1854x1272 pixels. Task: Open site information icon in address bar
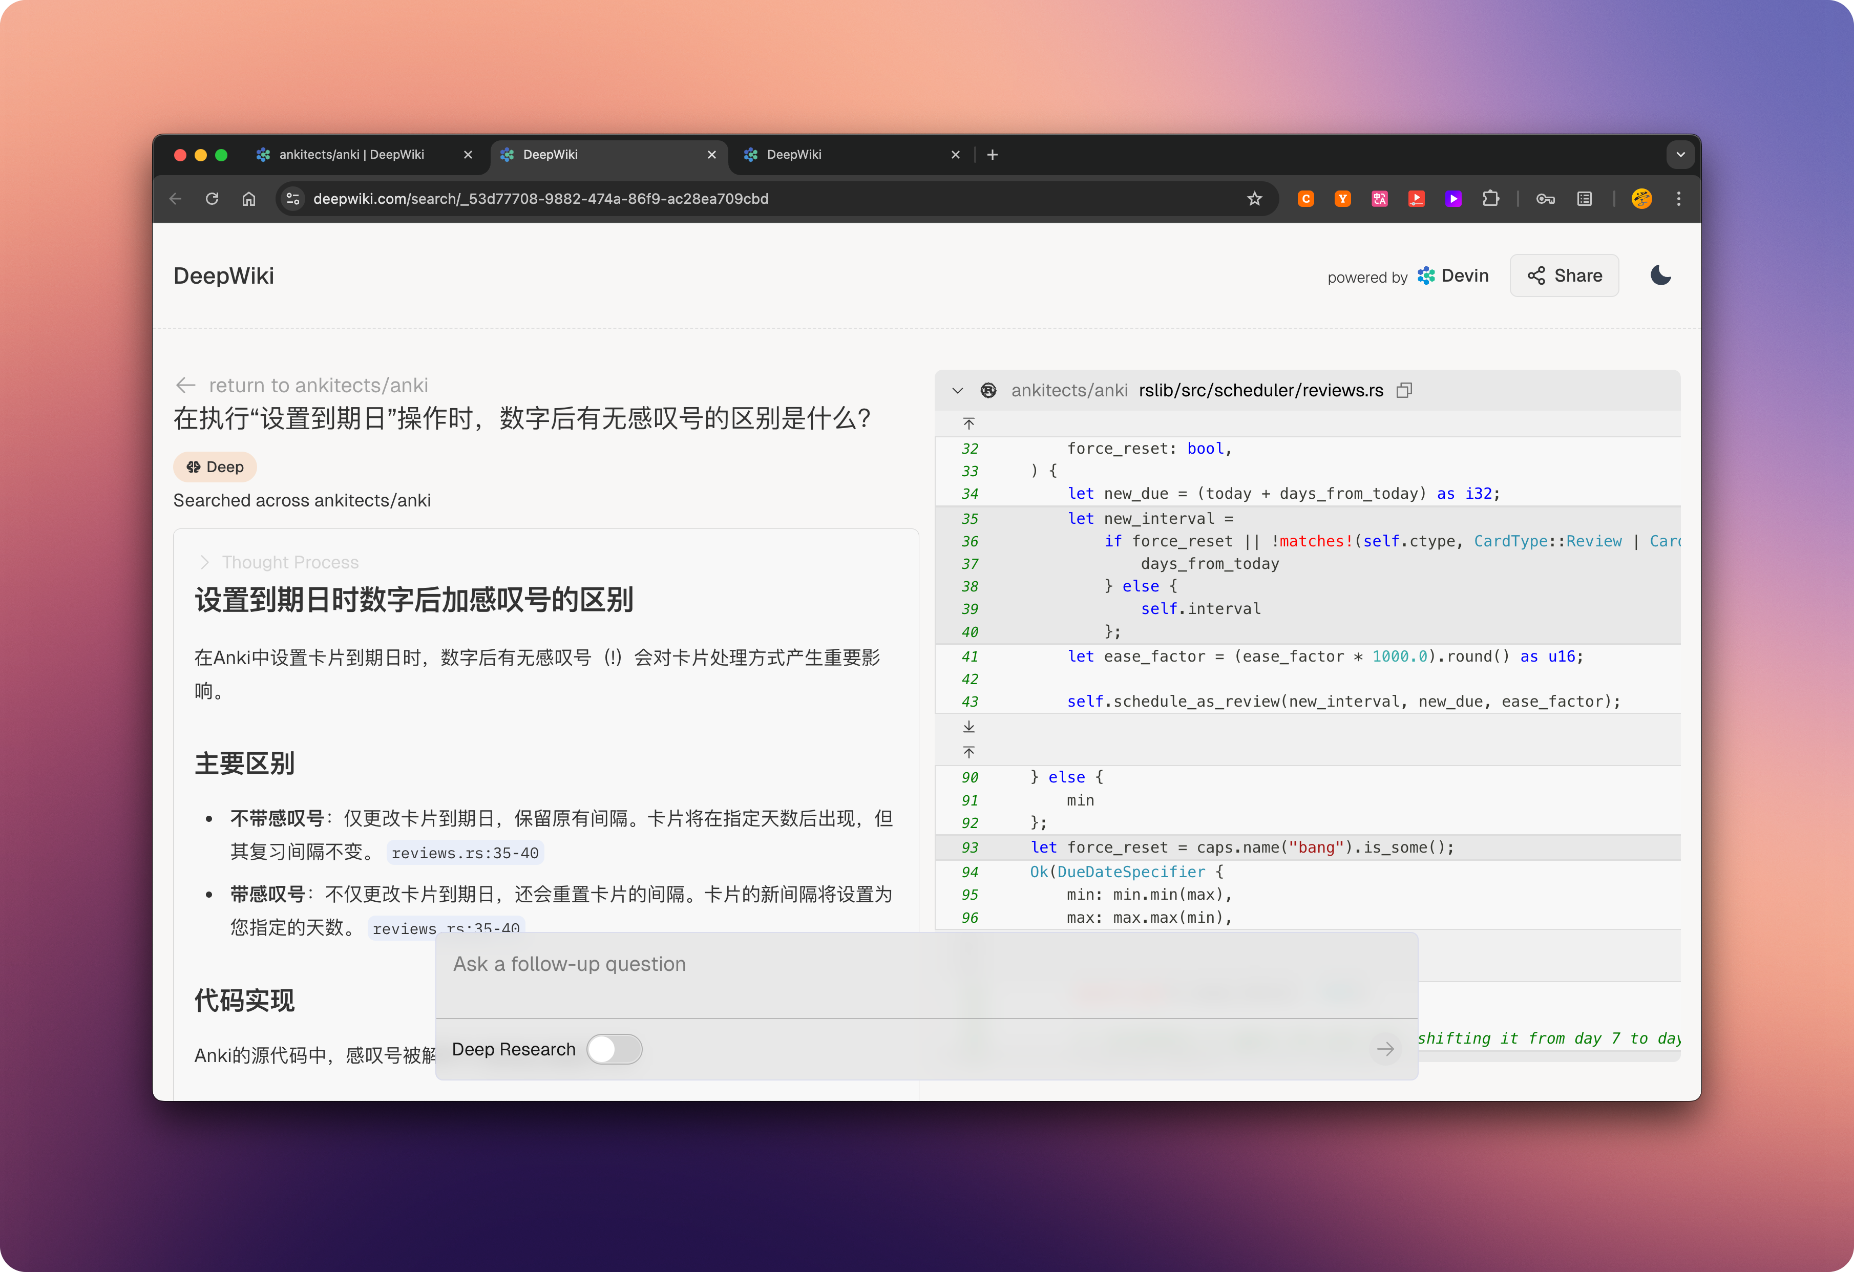(x=293, y=199)
